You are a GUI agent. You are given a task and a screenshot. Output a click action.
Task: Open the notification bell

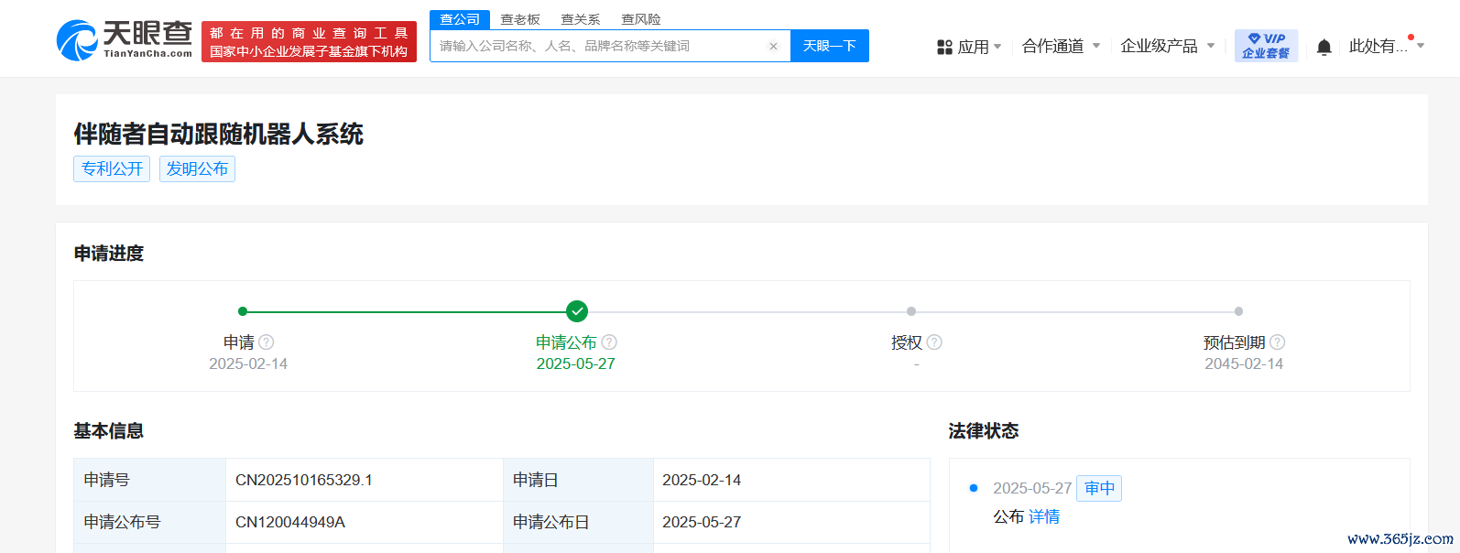coord(1324,47)
